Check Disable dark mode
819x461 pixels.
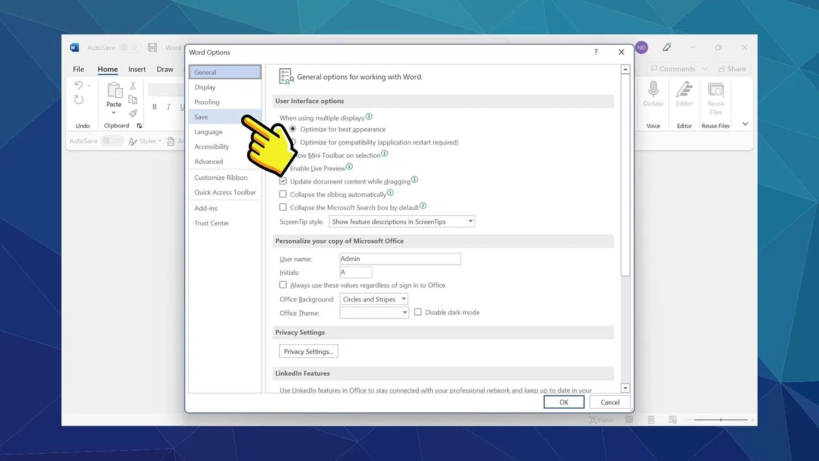coord(418,312)
